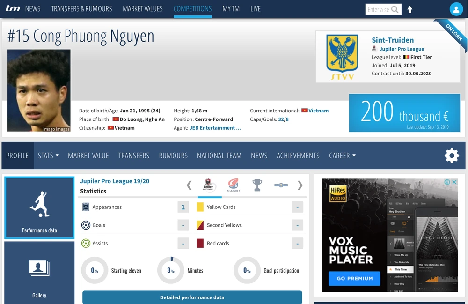
Task: Open the settings gear icon
Action: (x=452, y=156)
